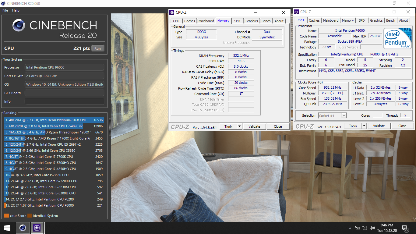Viewport: 416px width, 234px height.
Task: Click the Cinebench logo sphere icon
Action: (x=19, y=25)
